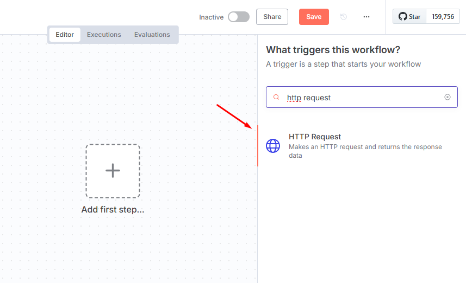Click the trigger explanation subtitle
466x283 pixels.
[x=343, y=64]
